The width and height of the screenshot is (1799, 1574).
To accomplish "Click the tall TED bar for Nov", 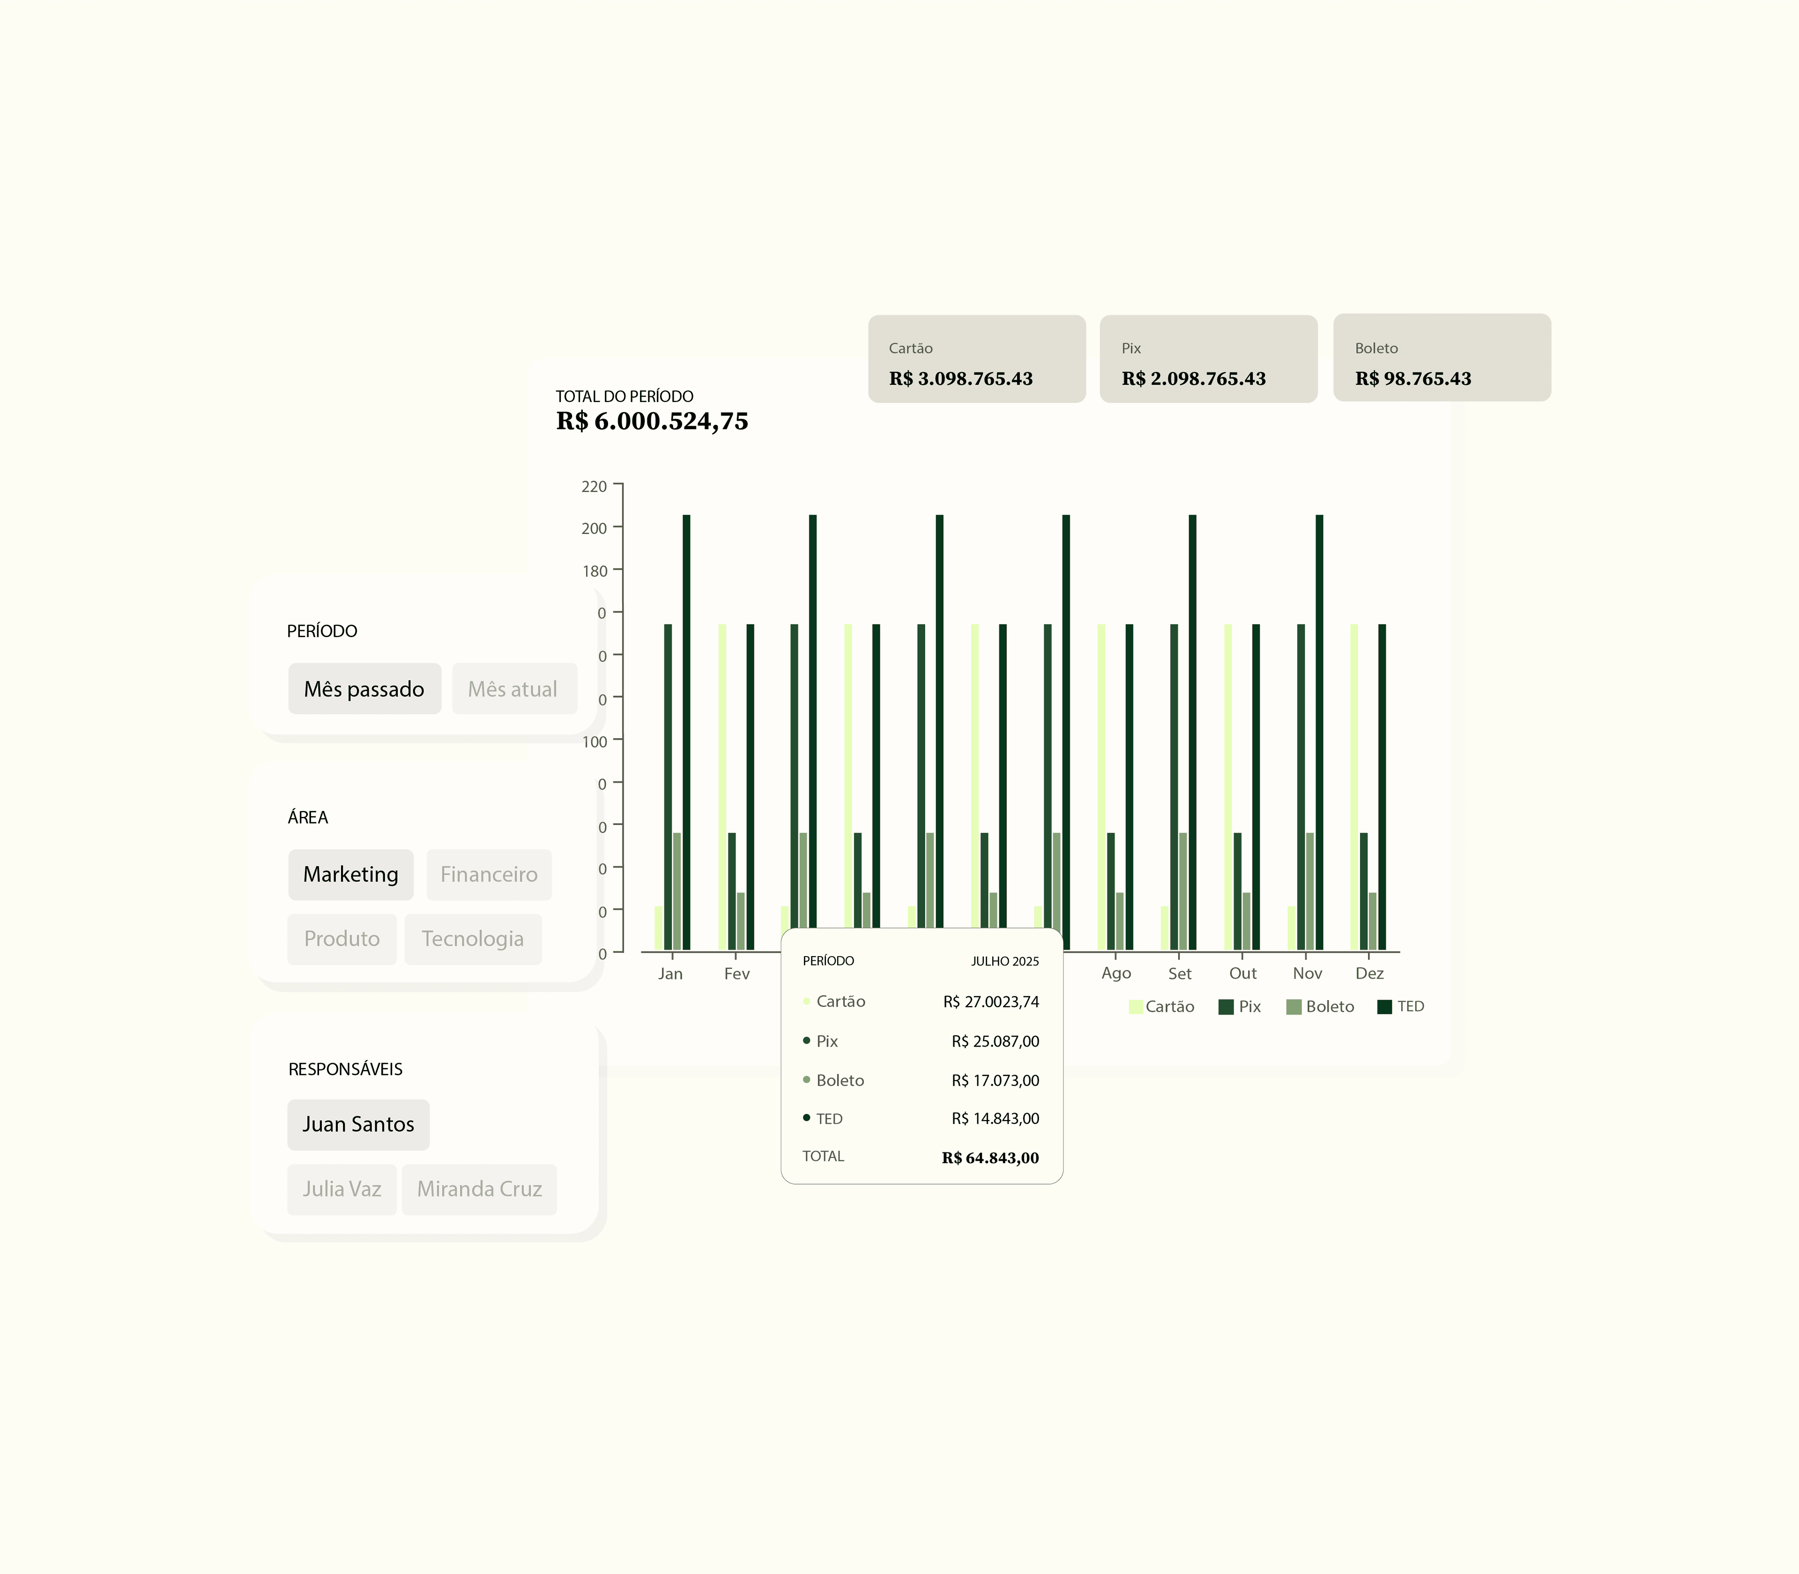I will (1318, 729).
